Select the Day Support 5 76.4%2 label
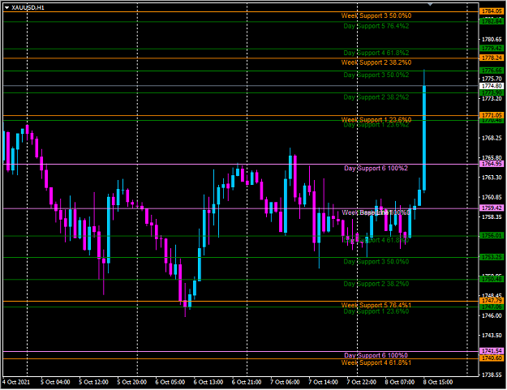The image size is (507, 390). (376, 26)
